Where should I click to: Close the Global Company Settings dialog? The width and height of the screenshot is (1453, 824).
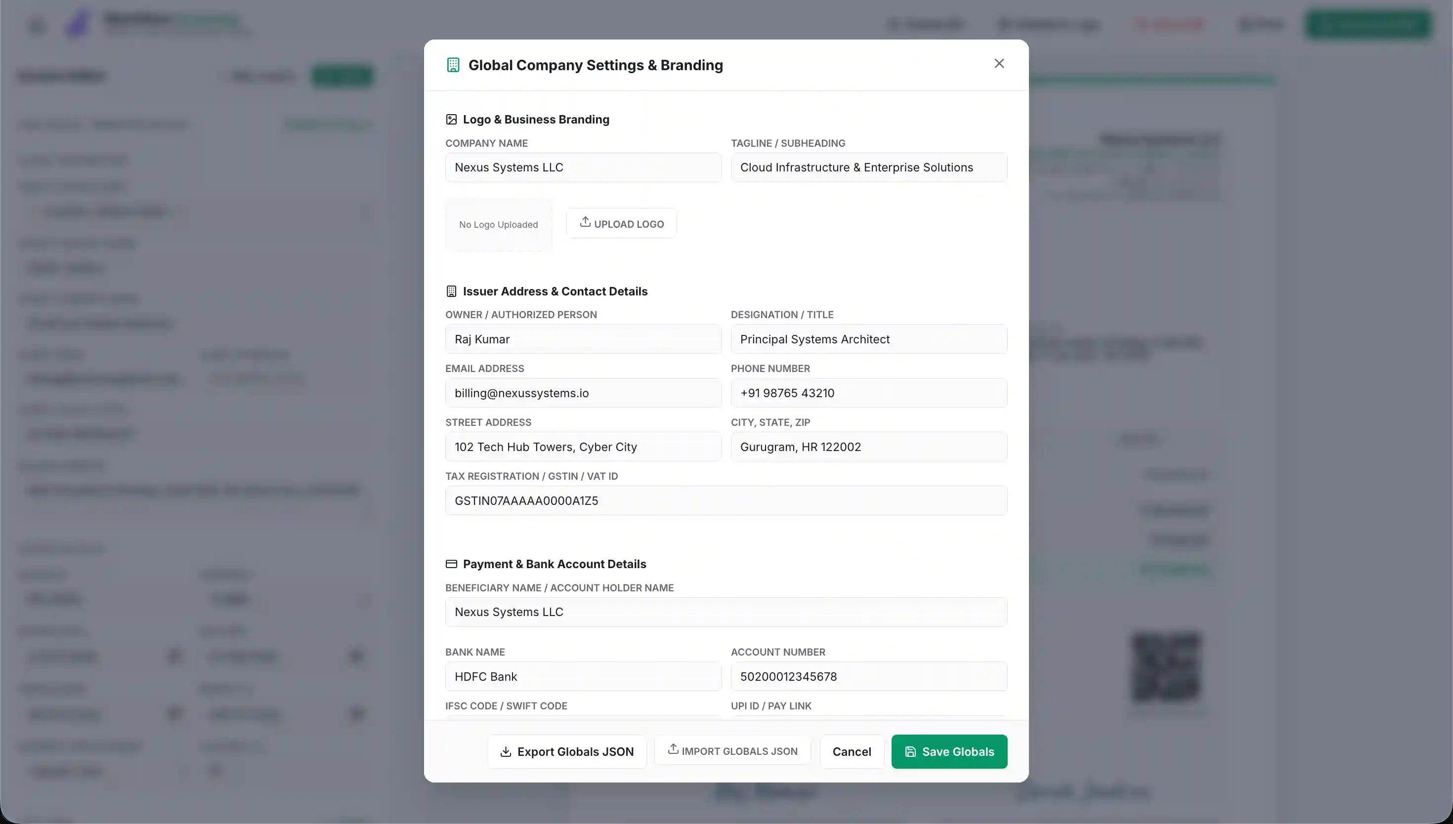coord(999,63)
